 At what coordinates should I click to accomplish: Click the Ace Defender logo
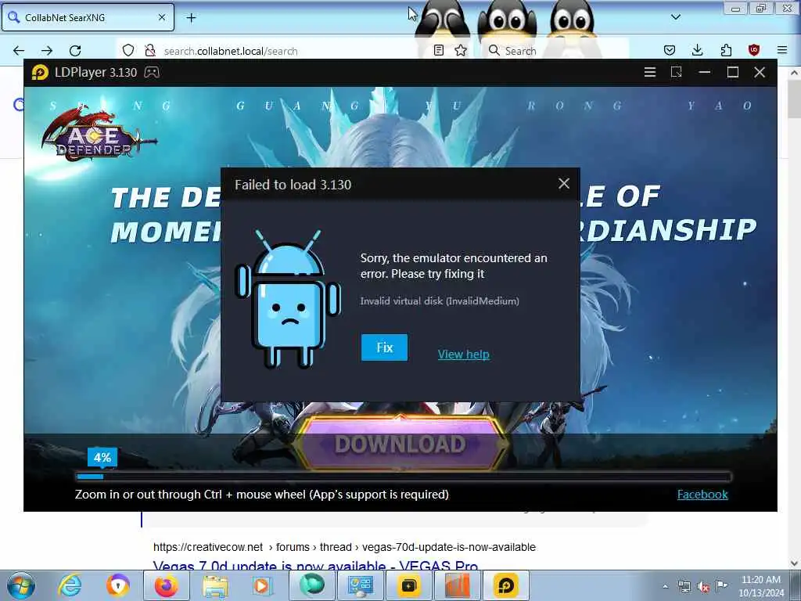(x=99, y=135)
